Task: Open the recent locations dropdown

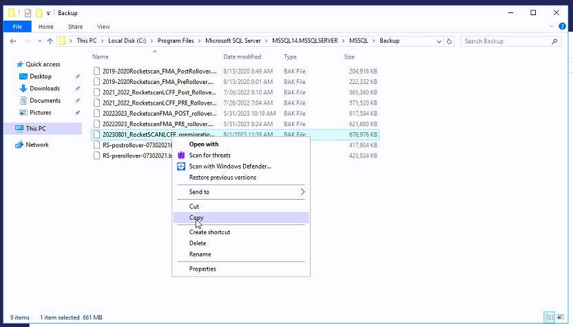Action: tap(39, 41)
